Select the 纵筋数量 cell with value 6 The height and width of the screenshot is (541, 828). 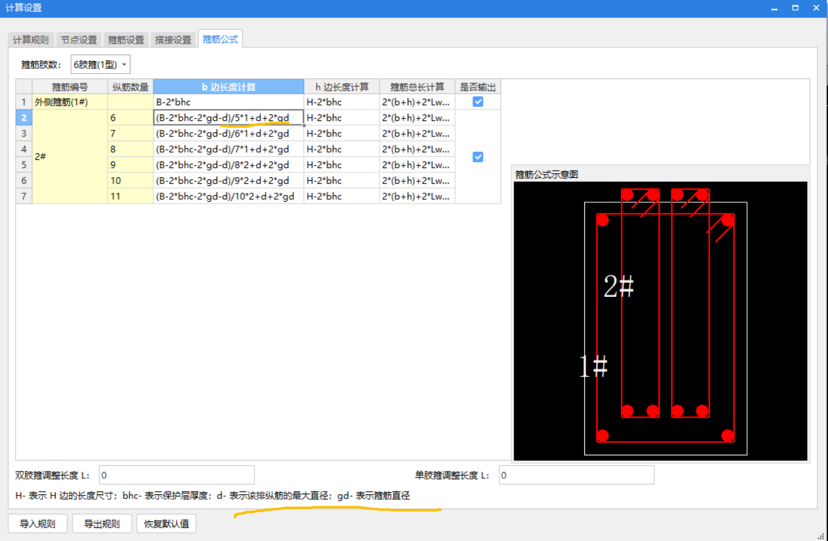(x=131, y=118)
